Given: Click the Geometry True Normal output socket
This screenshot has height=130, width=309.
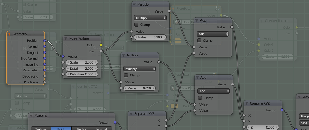Looking at the screenshot, I should click(x=45, y=59).
